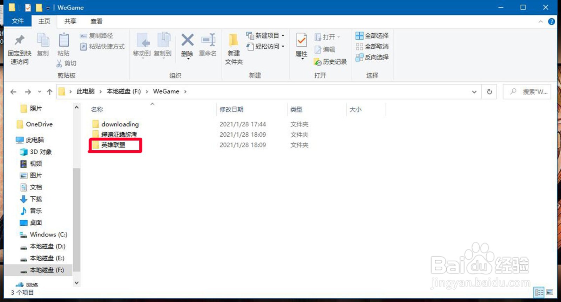Click Invert selection (反向选择)
561x302 pixels.
pos(372,57)
